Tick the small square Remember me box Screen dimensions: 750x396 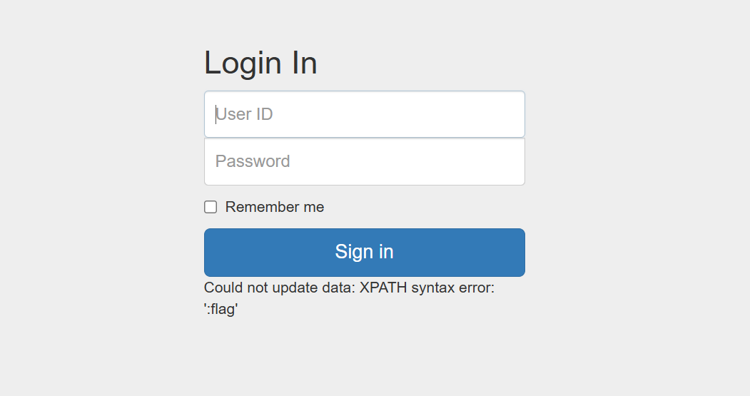[211, 207]
